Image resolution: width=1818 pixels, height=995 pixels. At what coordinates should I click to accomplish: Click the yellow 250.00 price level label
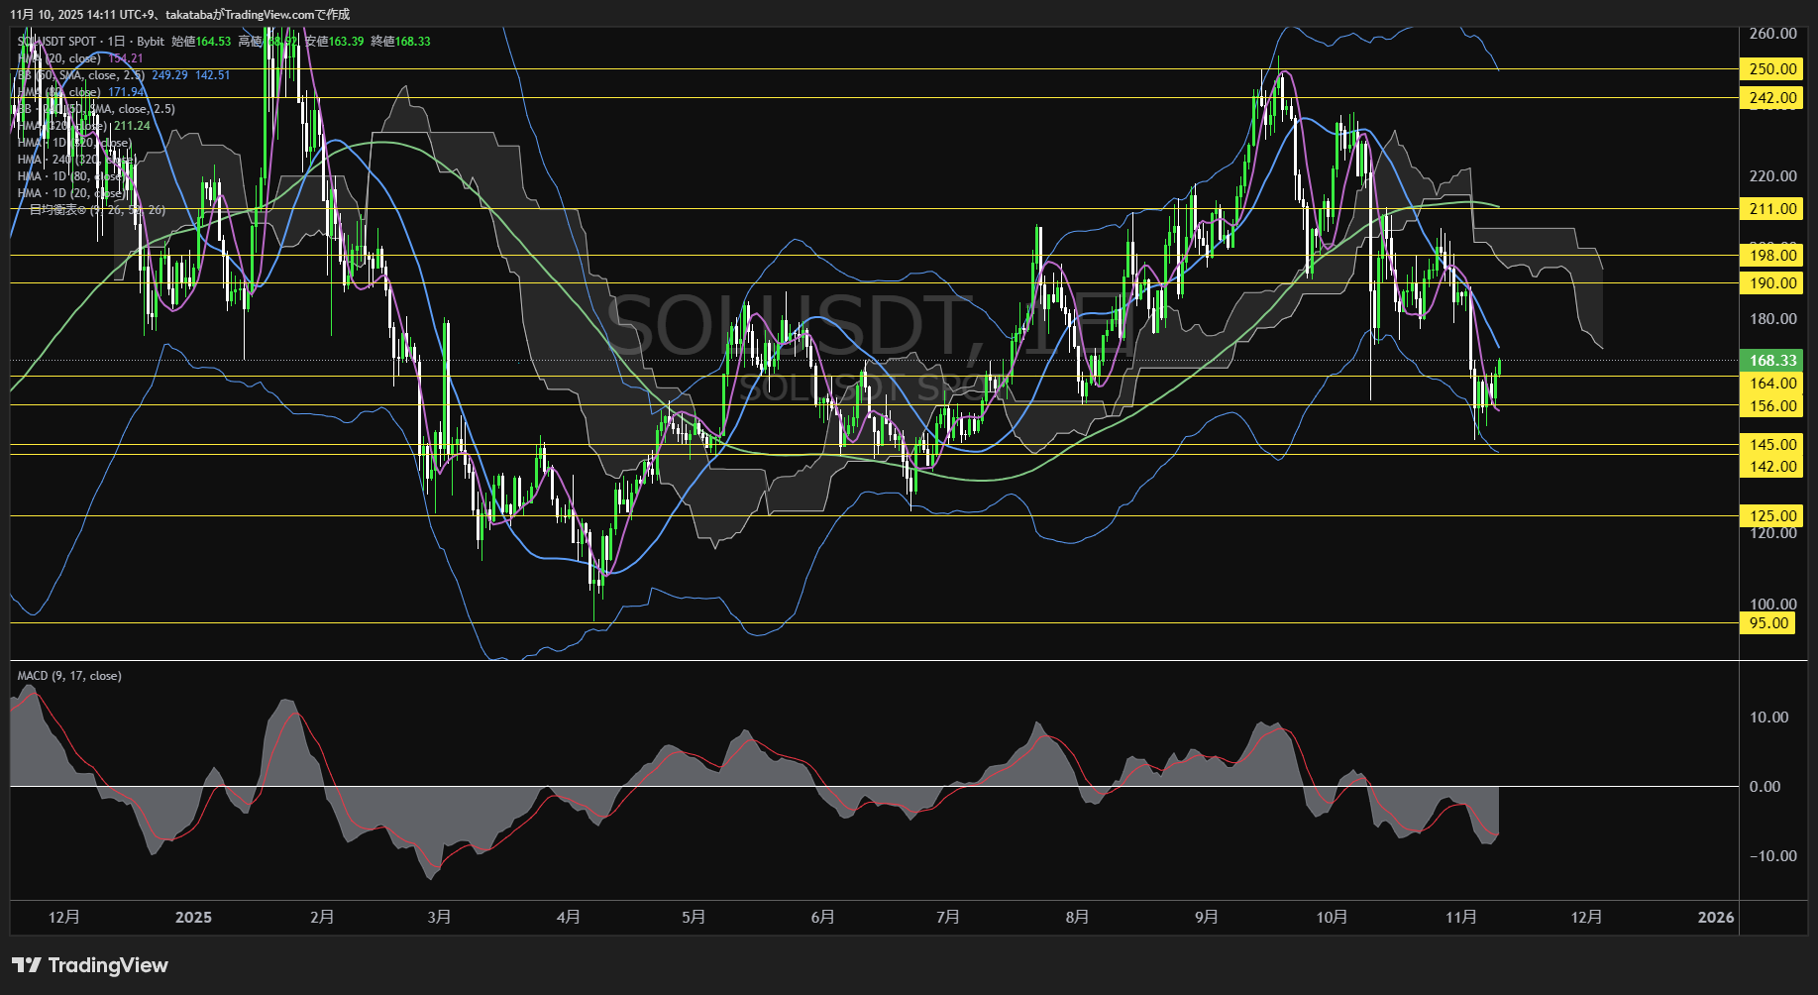point(1769,69)
